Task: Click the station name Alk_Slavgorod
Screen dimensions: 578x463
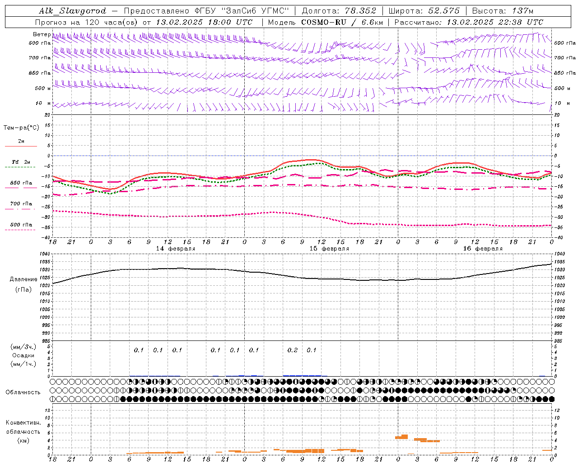Action: [x=72, y=11]
